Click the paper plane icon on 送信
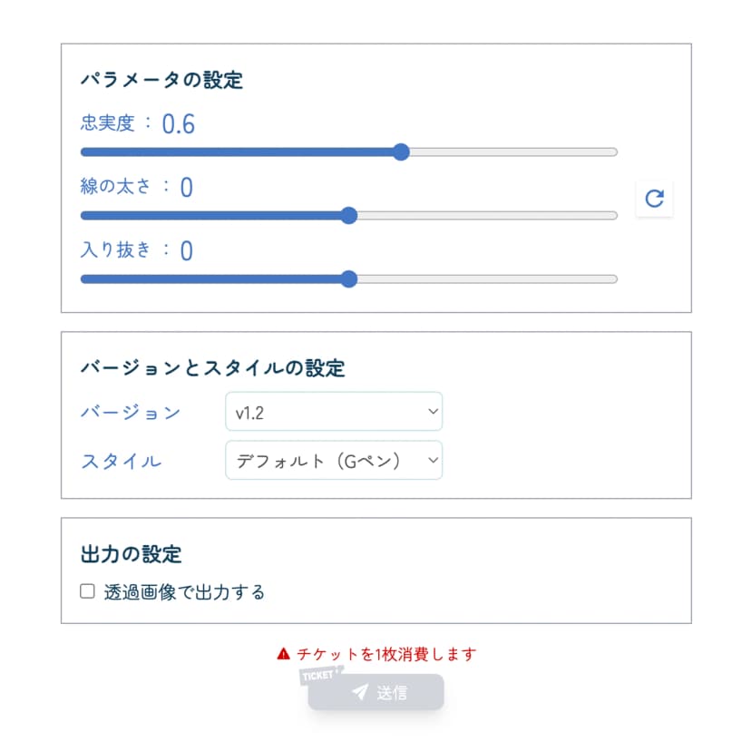The height and width of the screenshot is (751, 751). tap(360, 692)
